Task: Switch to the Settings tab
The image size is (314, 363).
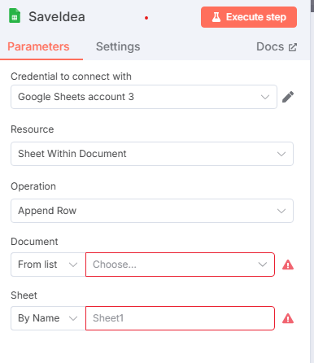Action: pyautogui.click(x=118, y=46)
